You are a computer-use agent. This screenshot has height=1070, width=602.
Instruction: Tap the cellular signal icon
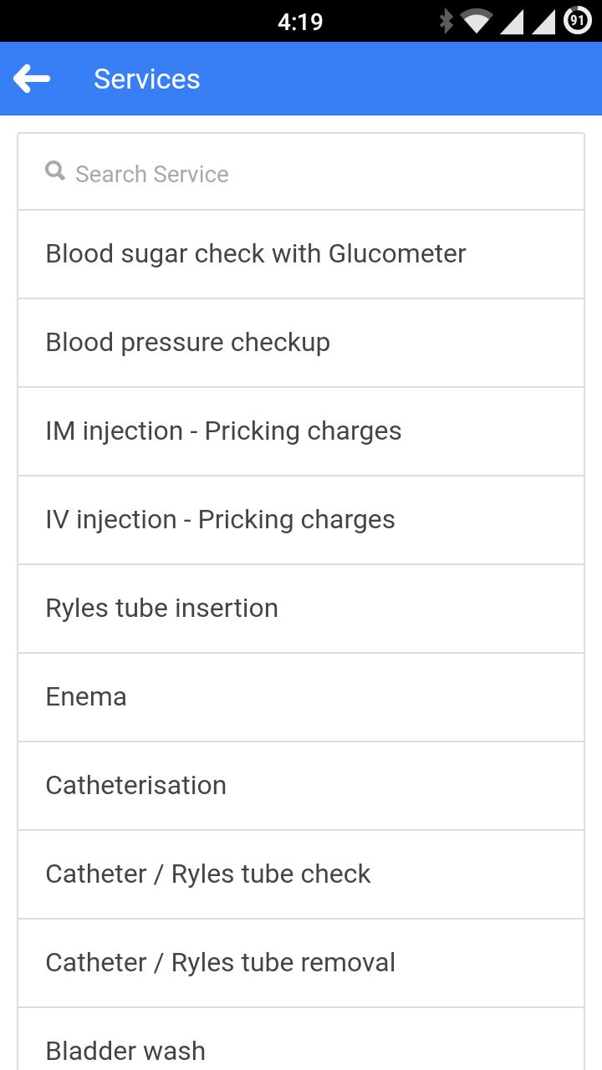coord(512,21)
